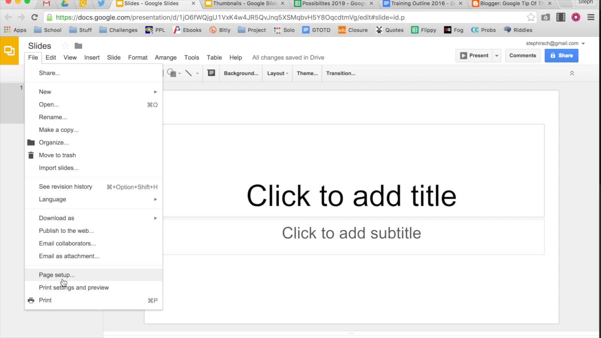
Task: Open the Slide menu
Action: tap(114, 58)
